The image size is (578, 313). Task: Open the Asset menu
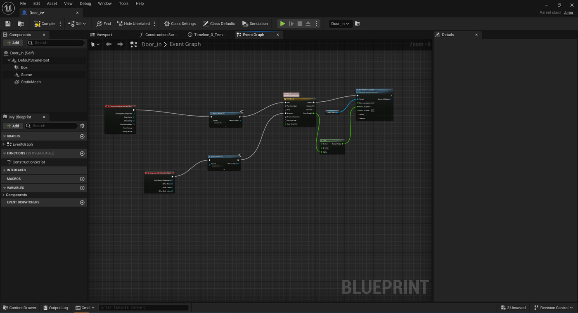pyautogui.click(x=52, y=3)
